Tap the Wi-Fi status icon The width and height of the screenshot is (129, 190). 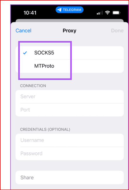pyautogui.click(x=107, y=13)
